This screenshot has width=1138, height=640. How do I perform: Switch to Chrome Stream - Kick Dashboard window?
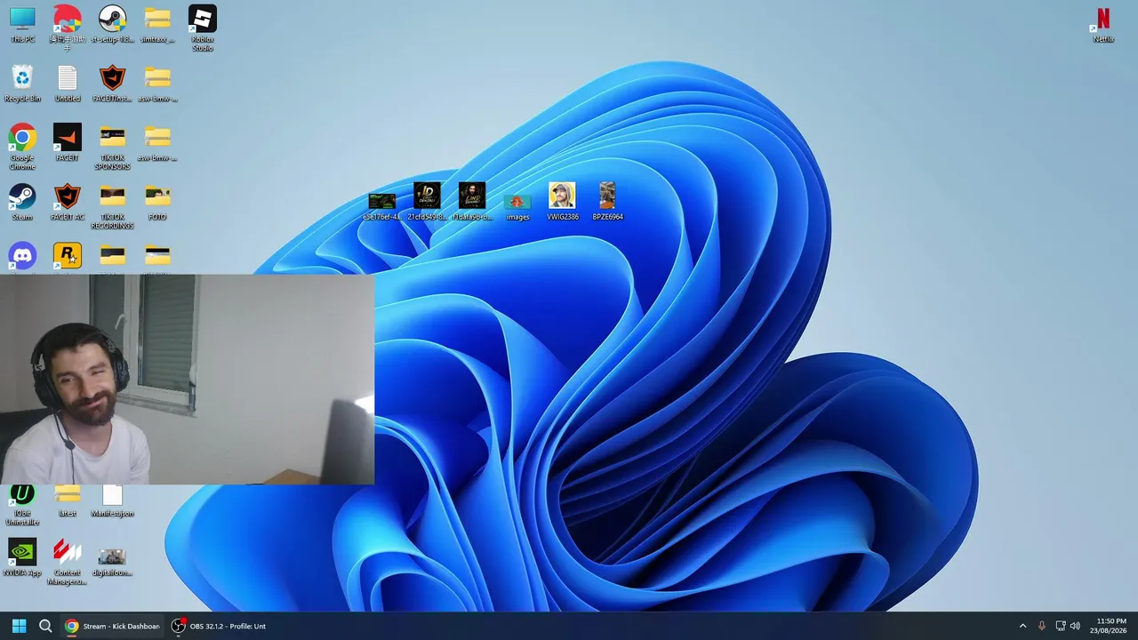coord(112,626)
